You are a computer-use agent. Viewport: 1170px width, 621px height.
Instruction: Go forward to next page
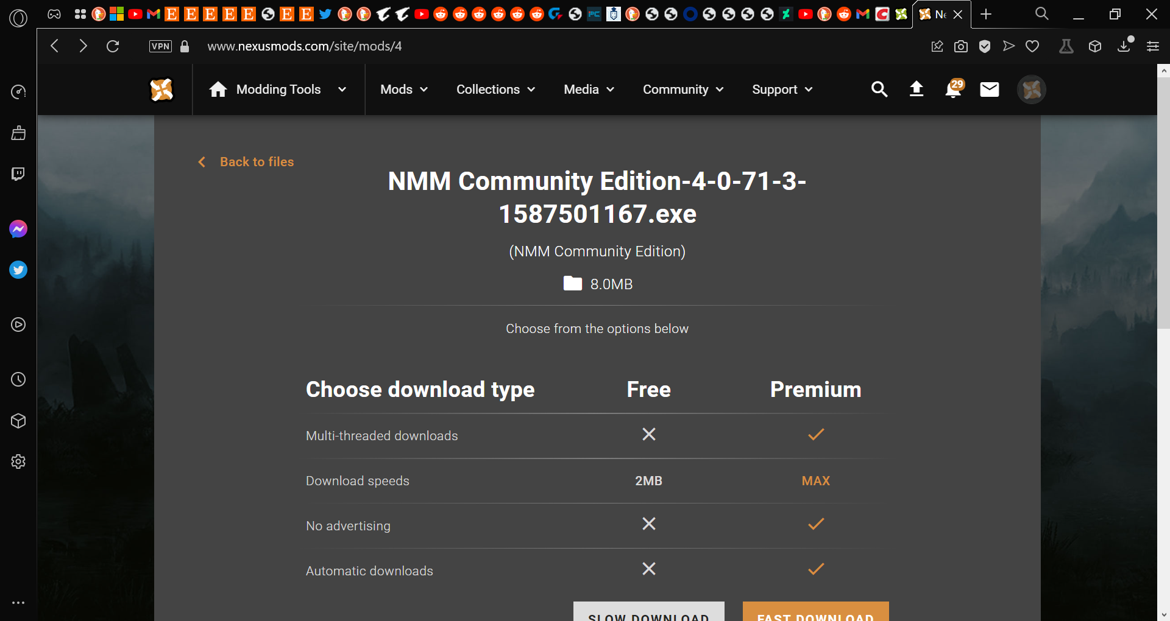pos(83,46)
